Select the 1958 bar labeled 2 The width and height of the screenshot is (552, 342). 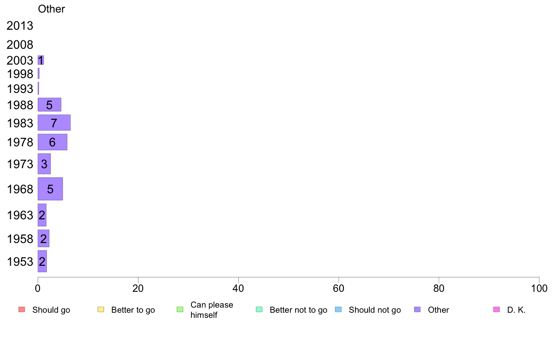tap(44, 238)
